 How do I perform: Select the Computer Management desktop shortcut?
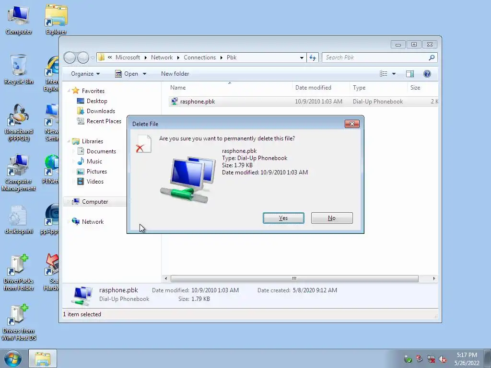(19, 172)
